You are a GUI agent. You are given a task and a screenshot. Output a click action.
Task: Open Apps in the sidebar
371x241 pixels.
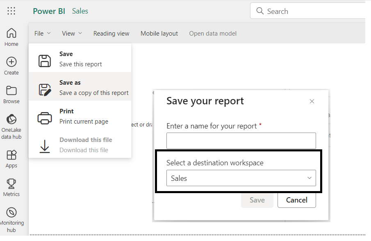(11, 159)
